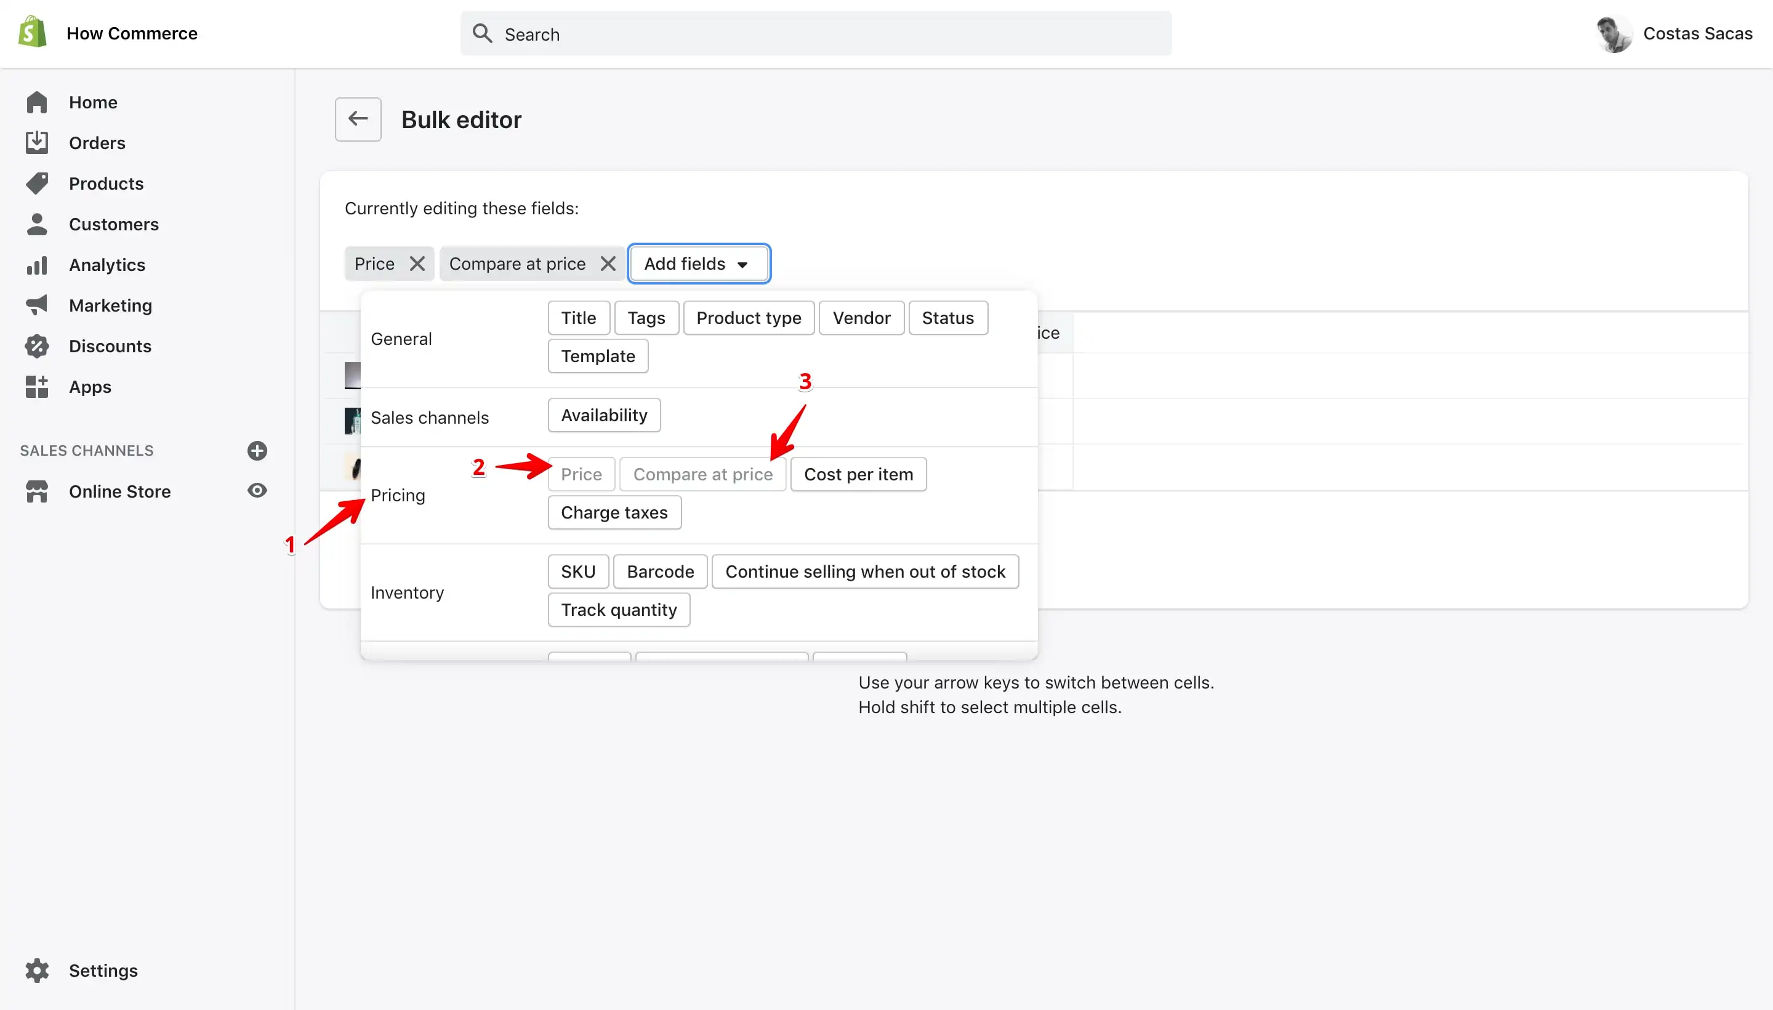The width and height of the screenshot is (1773, 1010).
Task: Click Costas Sacas profile avatar
Action: click(1614, 33)
